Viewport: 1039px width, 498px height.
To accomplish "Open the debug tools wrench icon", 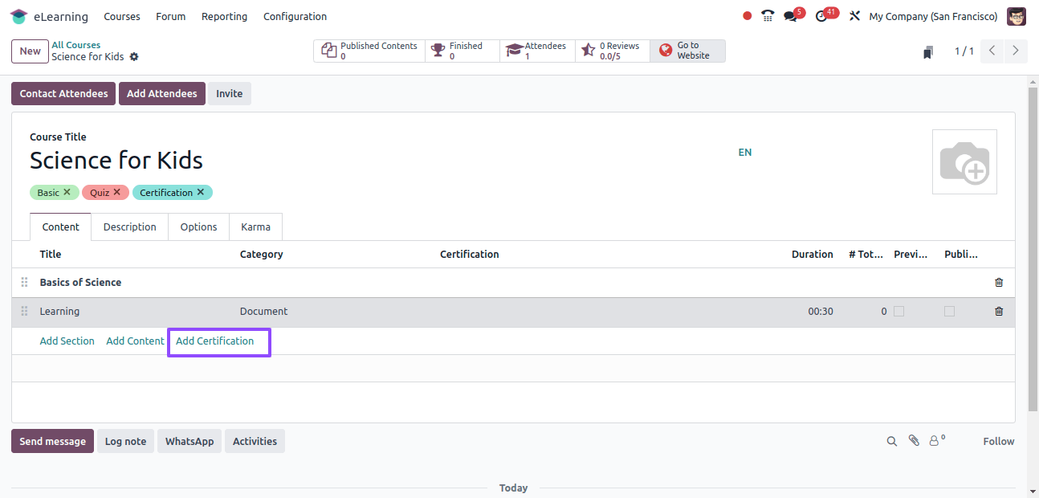I will click(x=854, y=16).
